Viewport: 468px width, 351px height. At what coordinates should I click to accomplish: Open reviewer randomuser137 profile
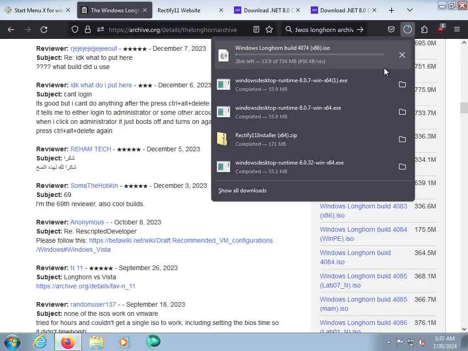tap(93, 304)
